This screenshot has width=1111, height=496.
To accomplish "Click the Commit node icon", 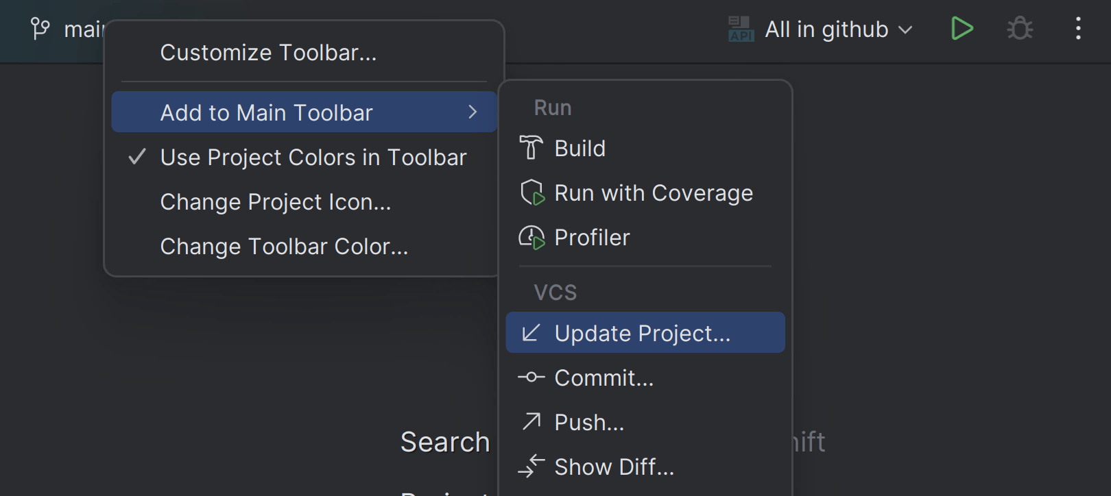I will (531, 377).
